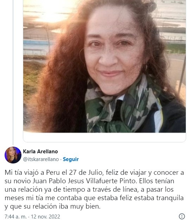Open the 7:44 a. m. tweet timestamp
The image size is (190, 222).
click(15, 217)
